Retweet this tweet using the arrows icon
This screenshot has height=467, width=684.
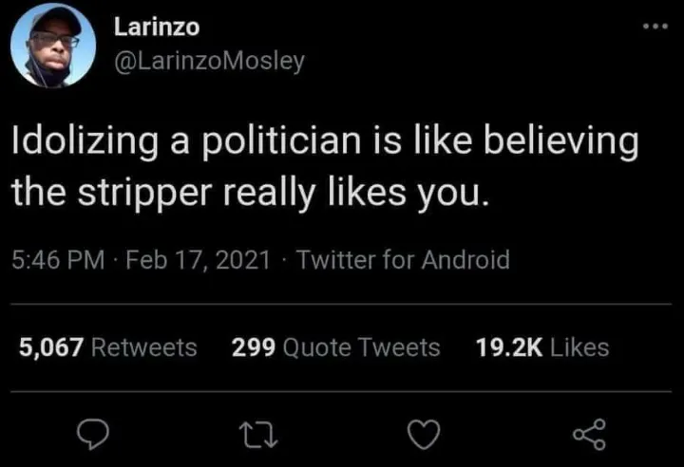(x=256, y=434)
